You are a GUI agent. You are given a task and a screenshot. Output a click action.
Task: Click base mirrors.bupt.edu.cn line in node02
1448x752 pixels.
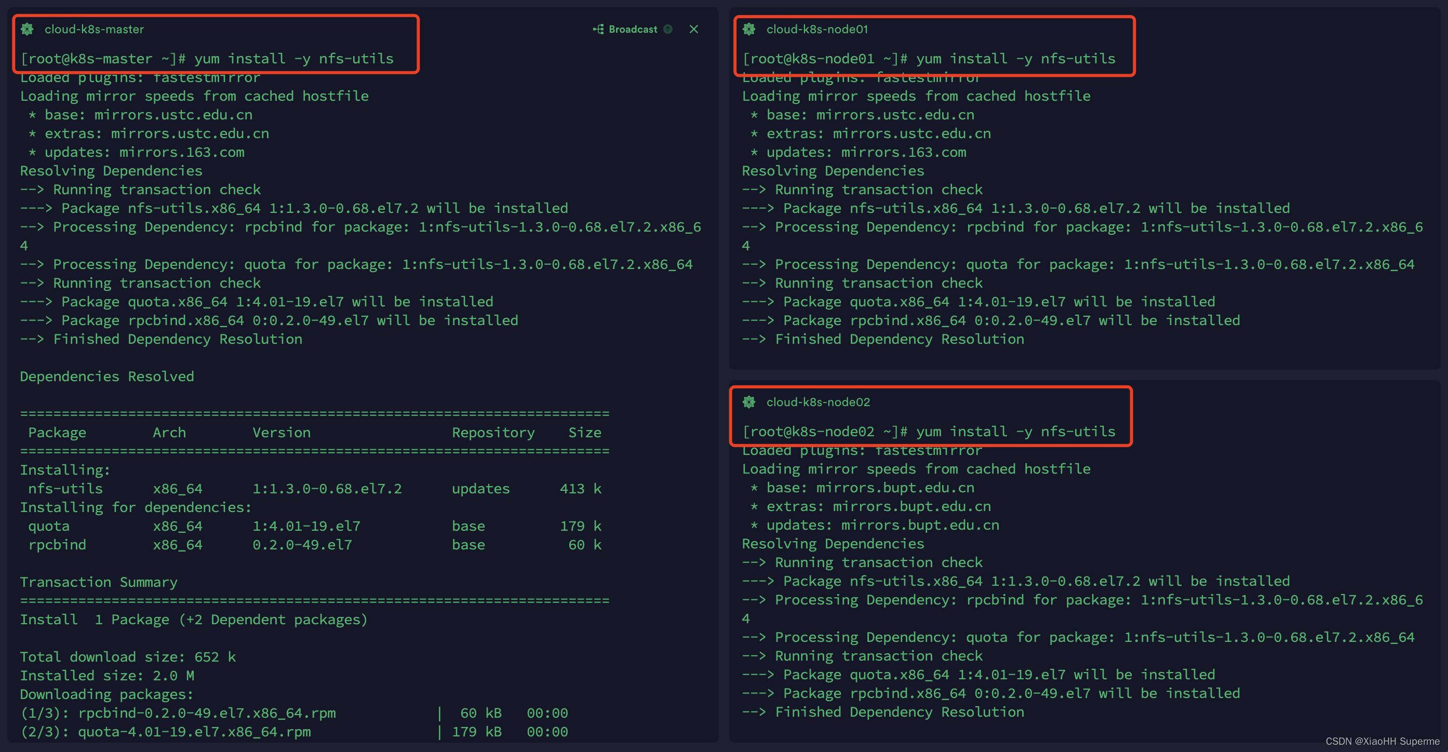(863, 487)
